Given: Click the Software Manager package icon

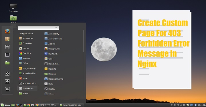Looking at the screenshot, I should click(x=7, y=39).
